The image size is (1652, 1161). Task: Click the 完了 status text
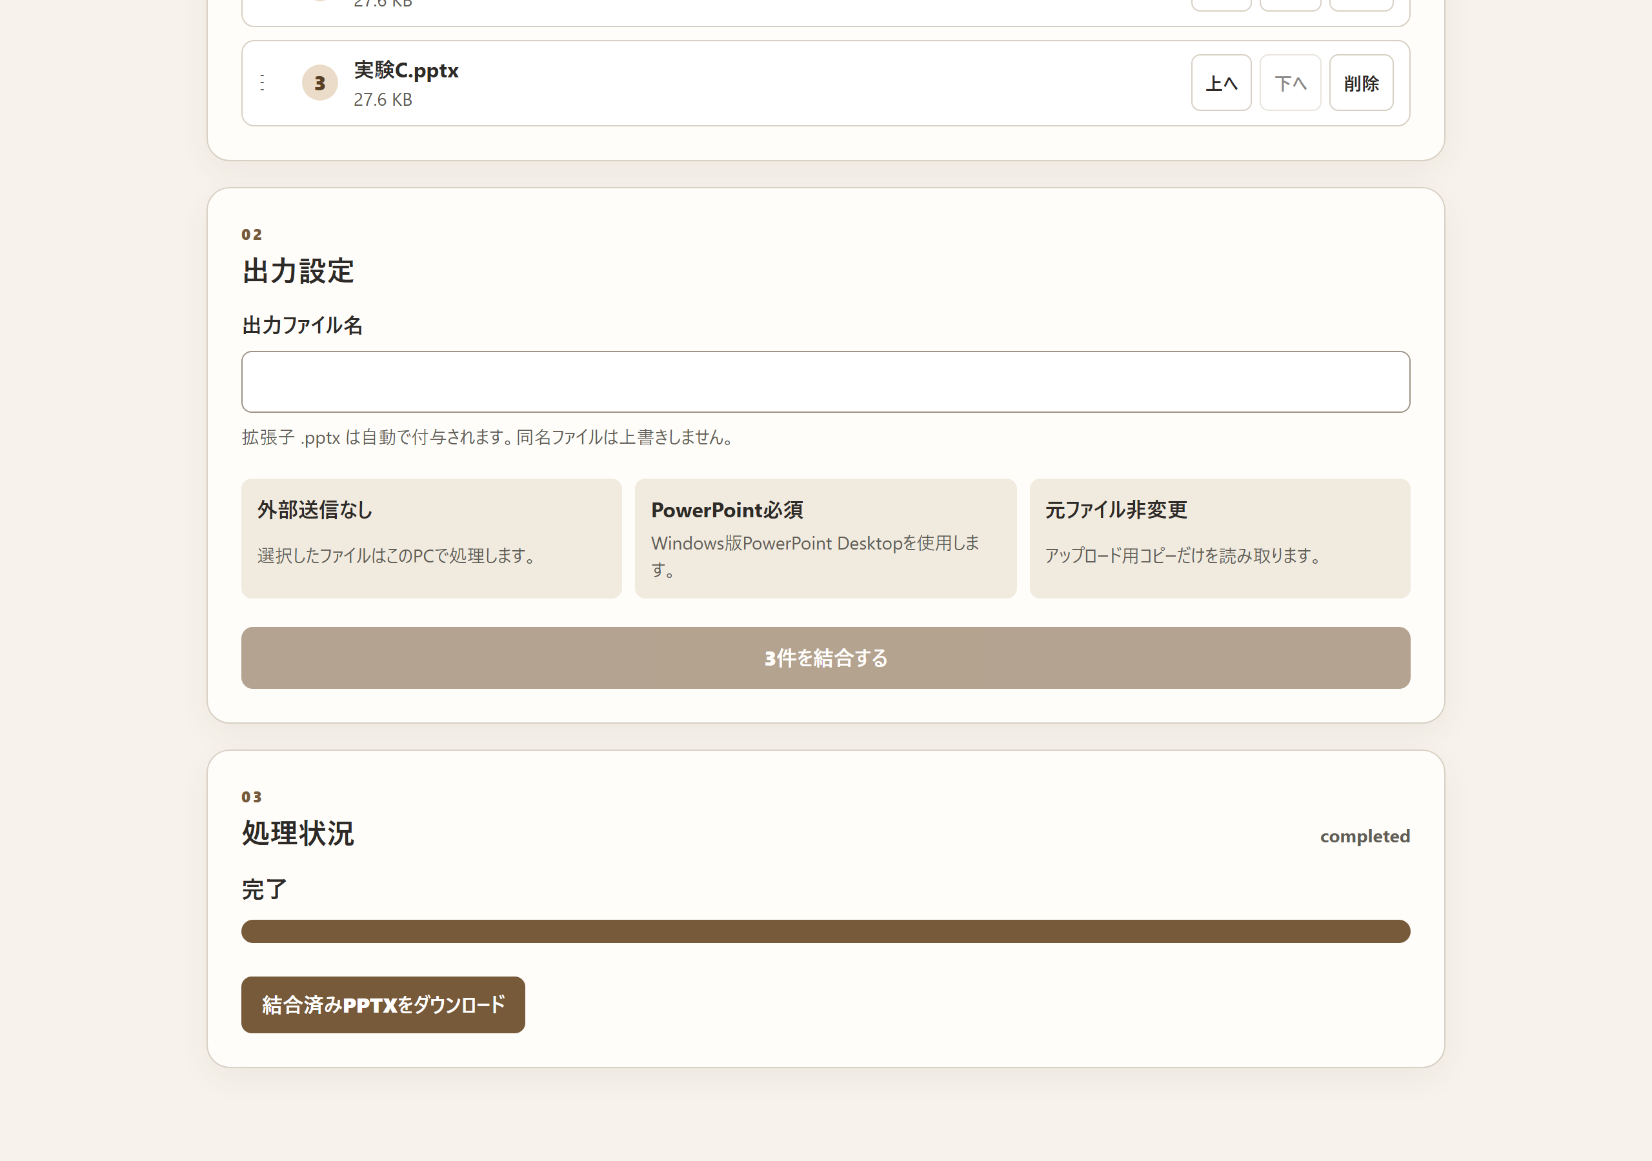tap(265, 890)
